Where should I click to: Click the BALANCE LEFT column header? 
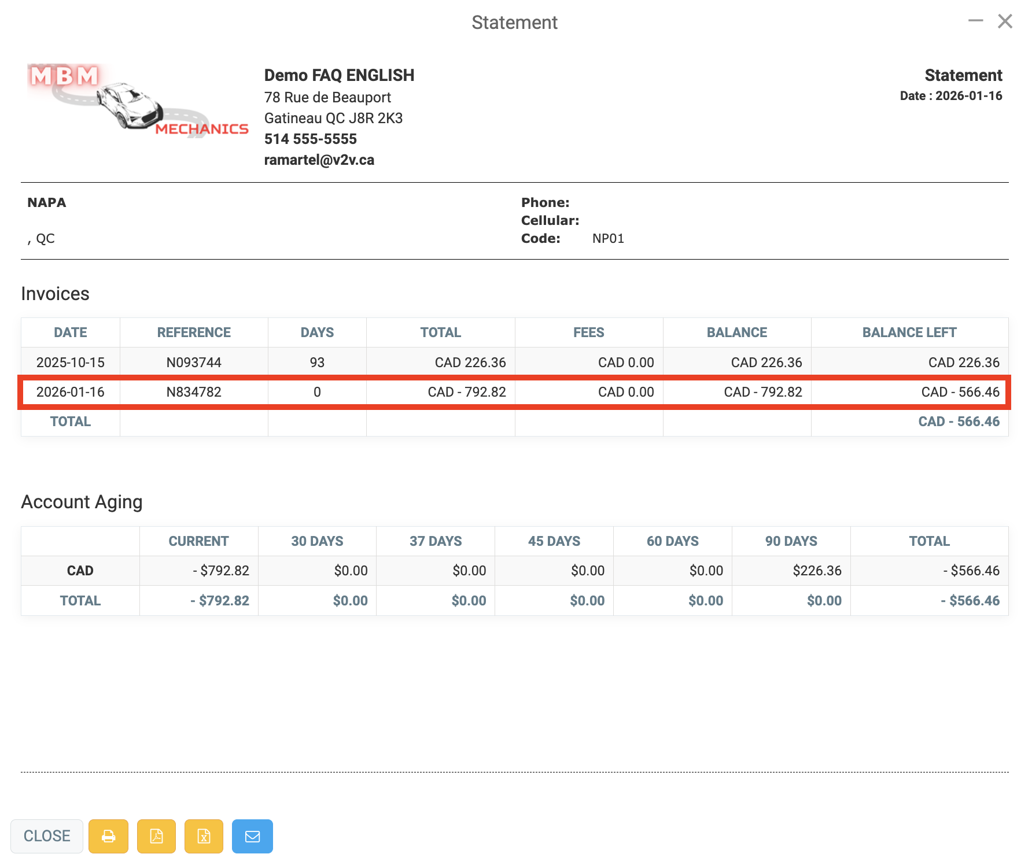pos(909,332)
